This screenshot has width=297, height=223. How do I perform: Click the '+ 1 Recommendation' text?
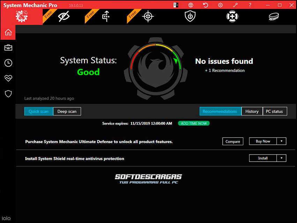pyautogui.click(x=225, y=70)
